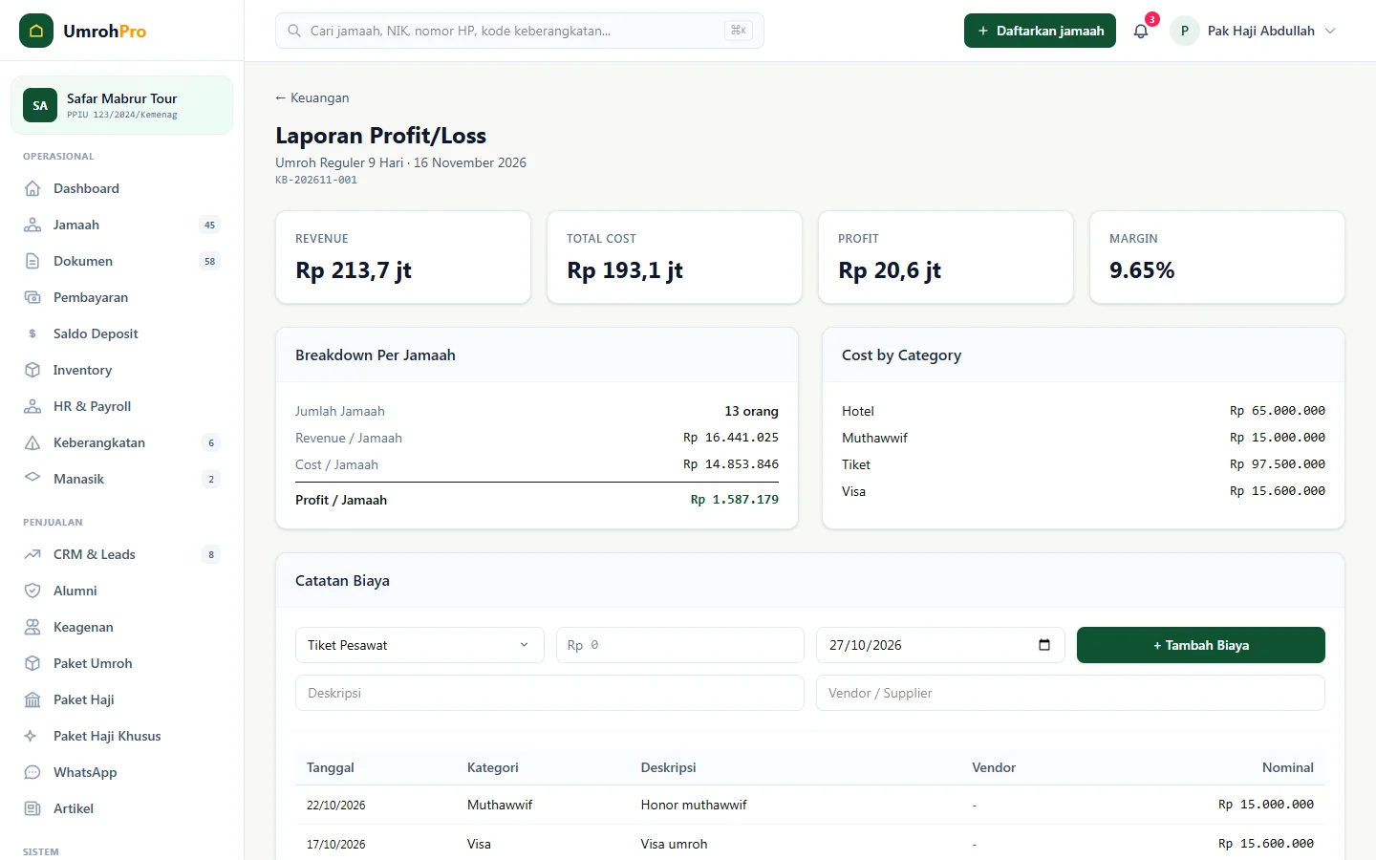The height and width of the screenshot is (860, 1376).
Task: Click the Dashboard home icon
Action: 32,188
